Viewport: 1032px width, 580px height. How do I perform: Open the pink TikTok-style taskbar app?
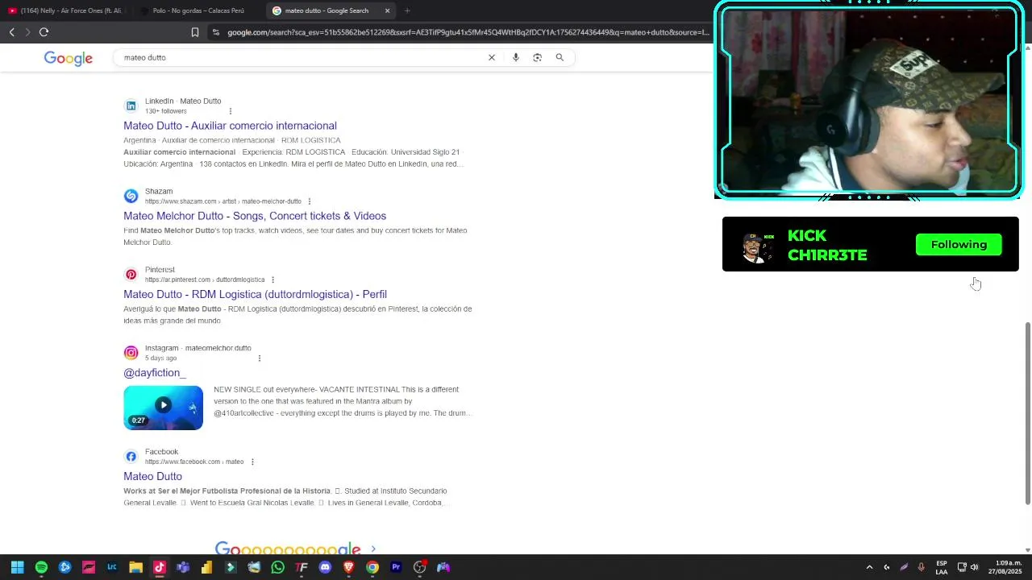pos(160,567)
